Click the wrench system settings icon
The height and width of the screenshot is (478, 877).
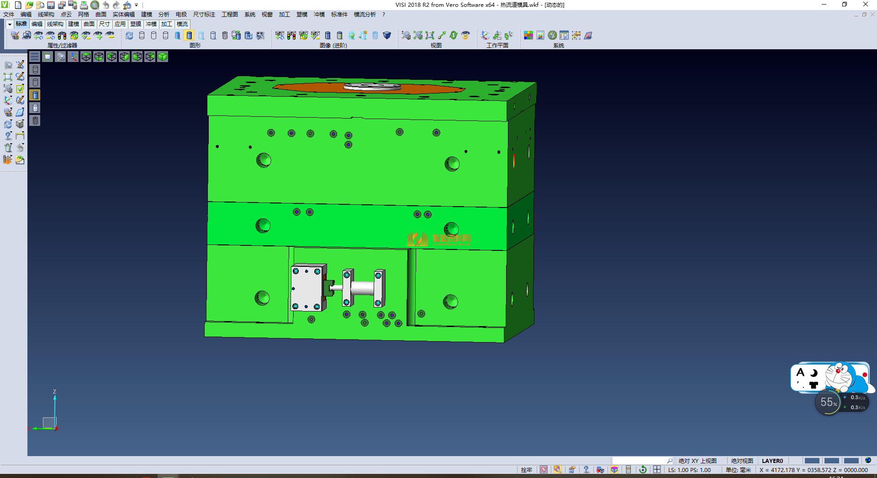[552, 36]
